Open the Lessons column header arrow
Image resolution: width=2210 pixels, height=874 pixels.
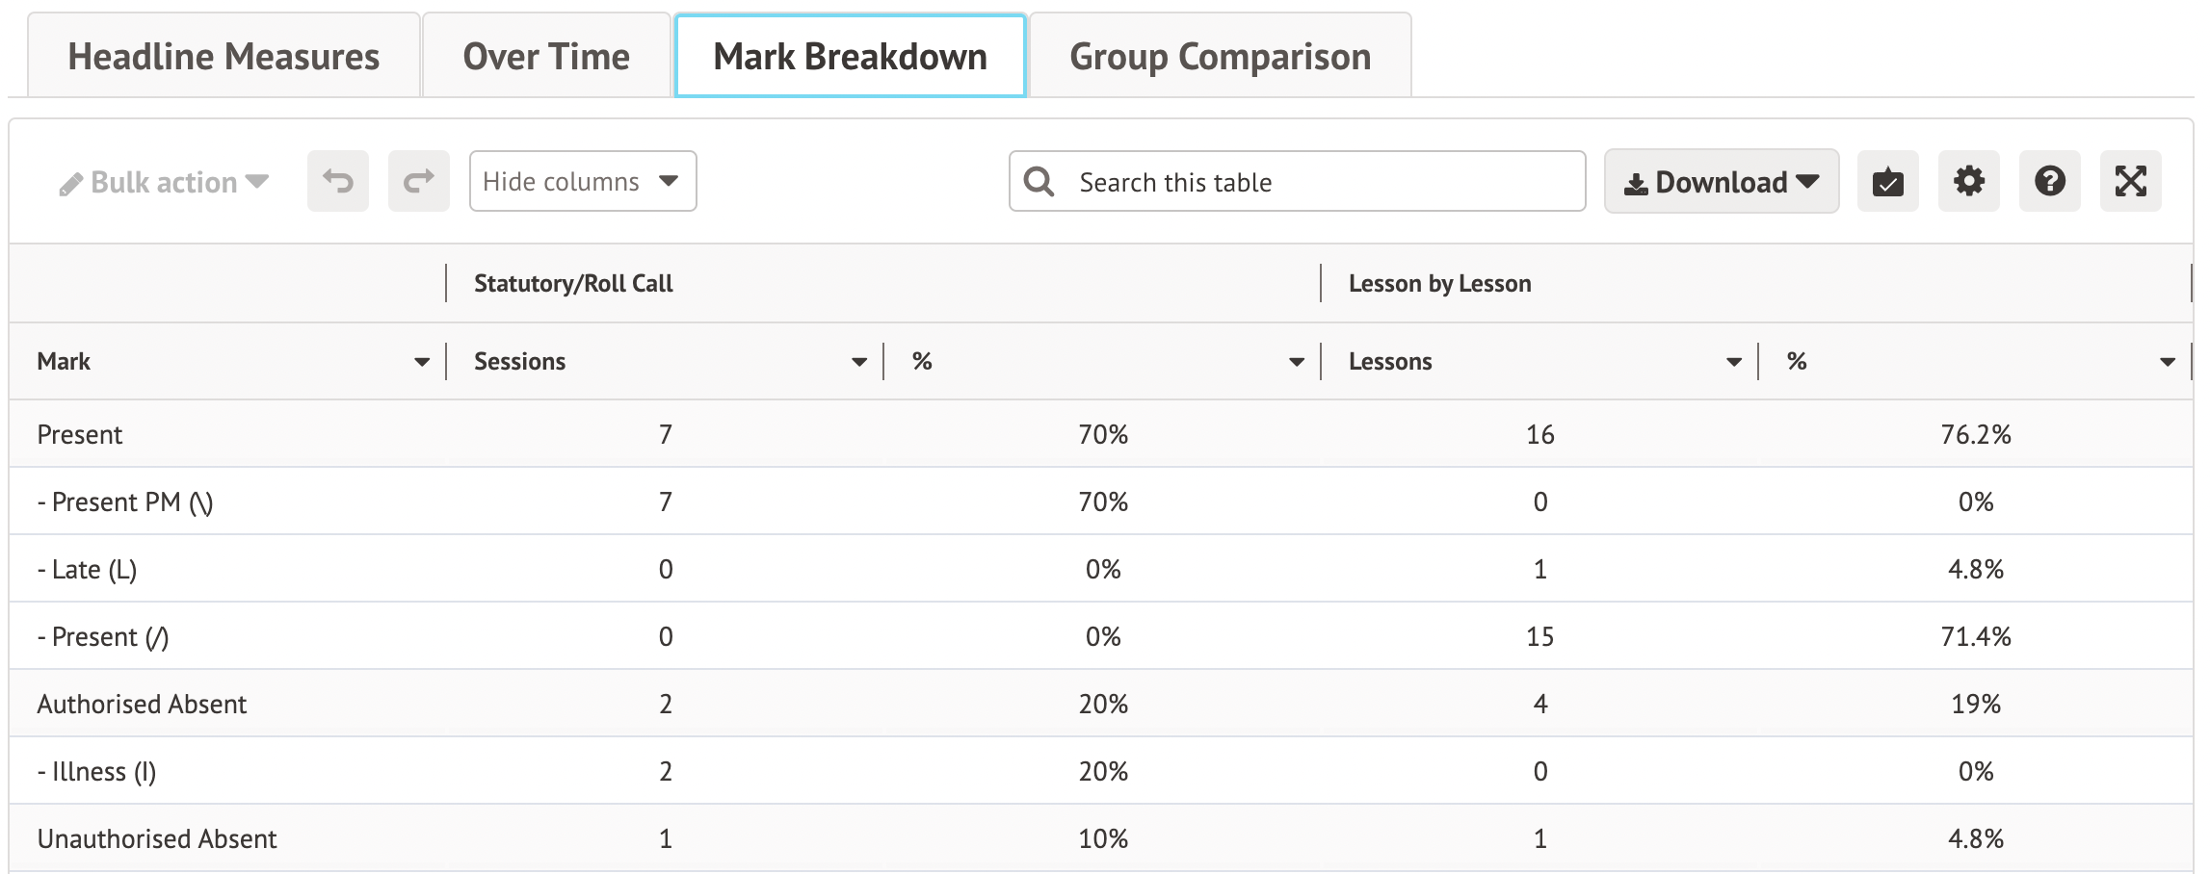click(1733, 362)
